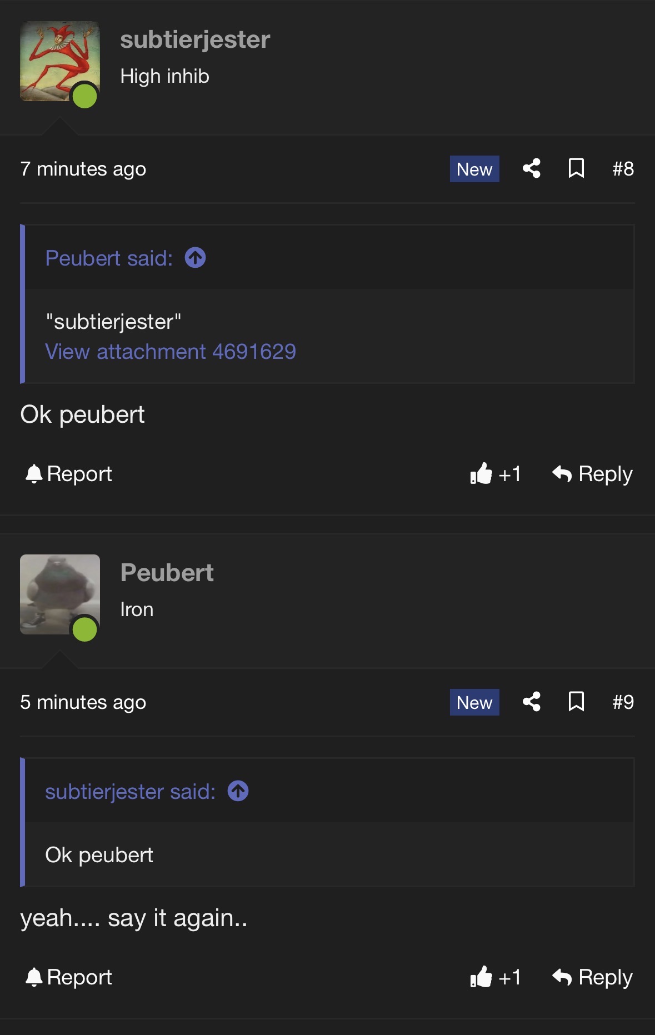Viewport: 655px width, 1035px height.
Task: Reply to Peubert's post
Action: click(592, 977)
